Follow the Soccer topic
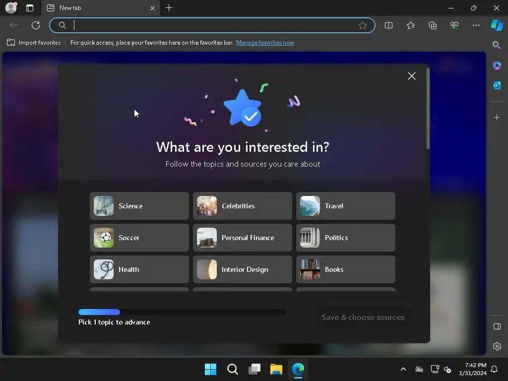Viewport: 508px width, 381px height. pyautogui.click(x=139, y=238)
